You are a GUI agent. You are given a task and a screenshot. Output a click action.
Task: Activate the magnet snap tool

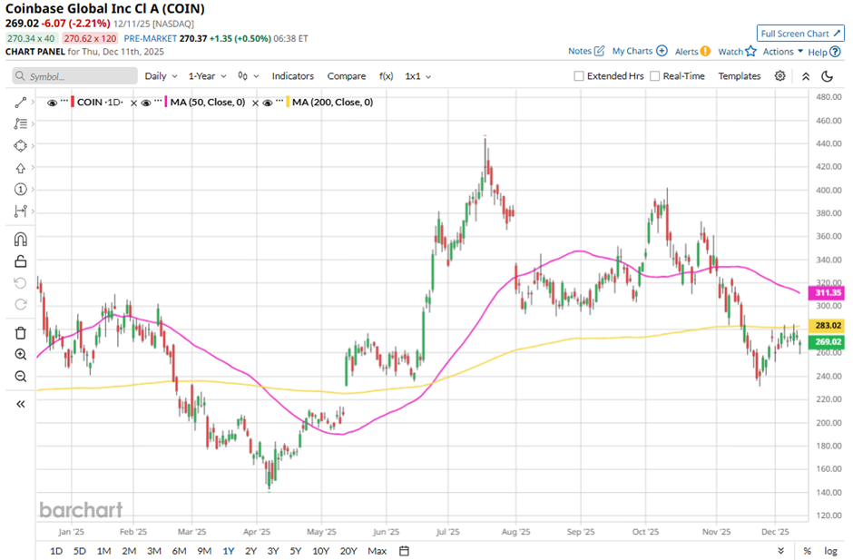(x=20, y=240)
